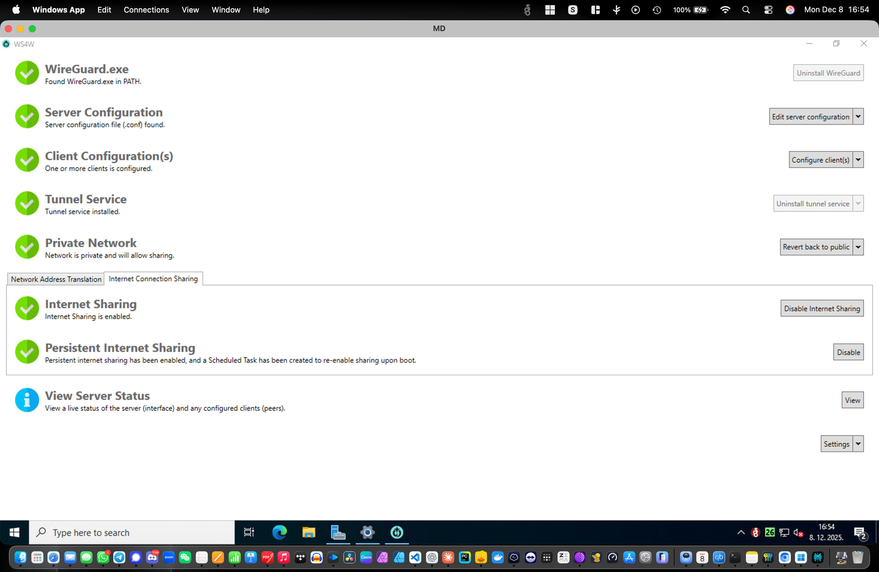
Task: Open the Connections menu in the menu bar
Action: coord(146,10)
